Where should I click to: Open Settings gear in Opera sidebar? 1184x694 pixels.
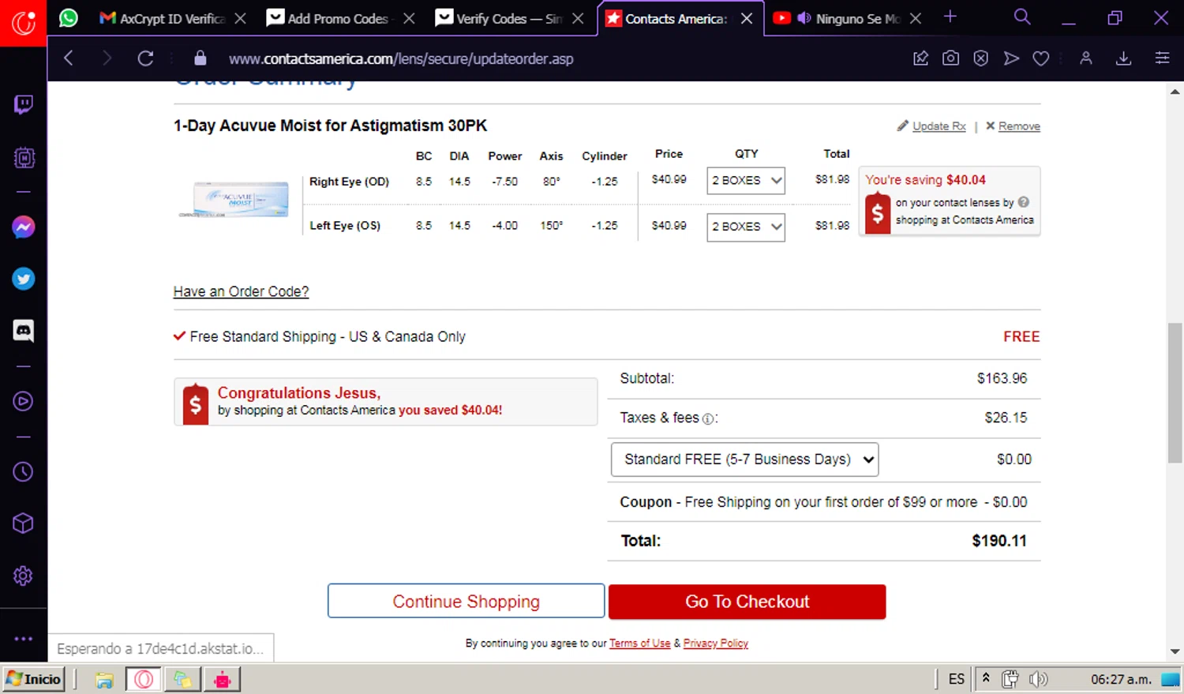[24, 576]
